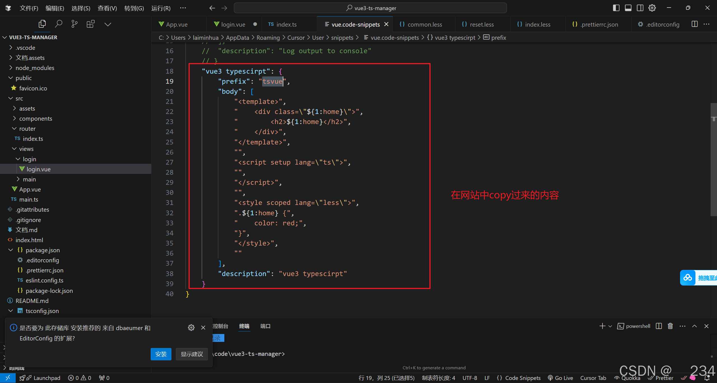This screenshot has height=383, width=717.
Task: Toggle the secondary sidebar layout
Action: click(640, 8)
